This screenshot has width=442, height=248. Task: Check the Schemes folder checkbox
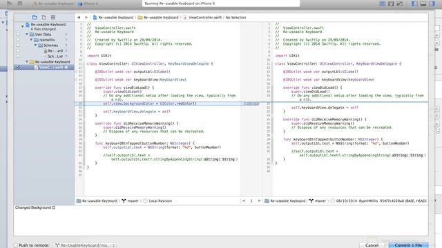[x=18, y=45]
